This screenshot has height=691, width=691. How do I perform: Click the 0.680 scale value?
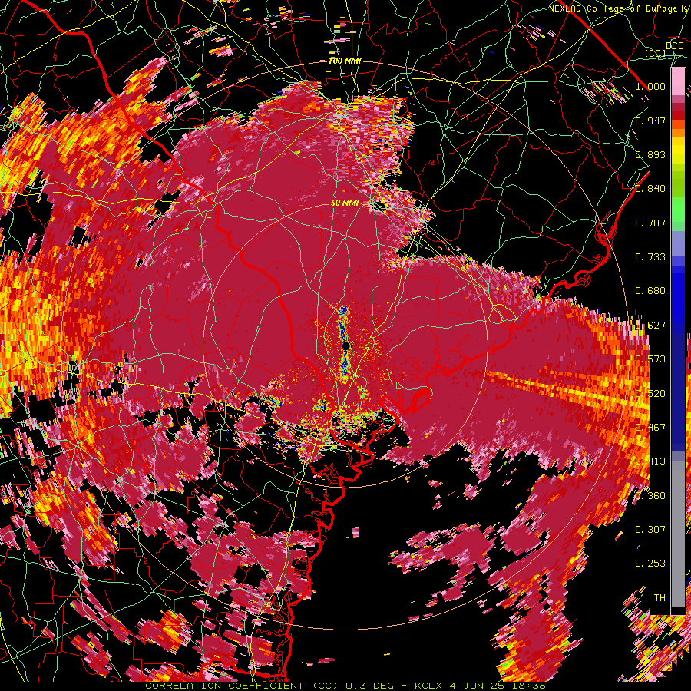[x=650, y=291]
